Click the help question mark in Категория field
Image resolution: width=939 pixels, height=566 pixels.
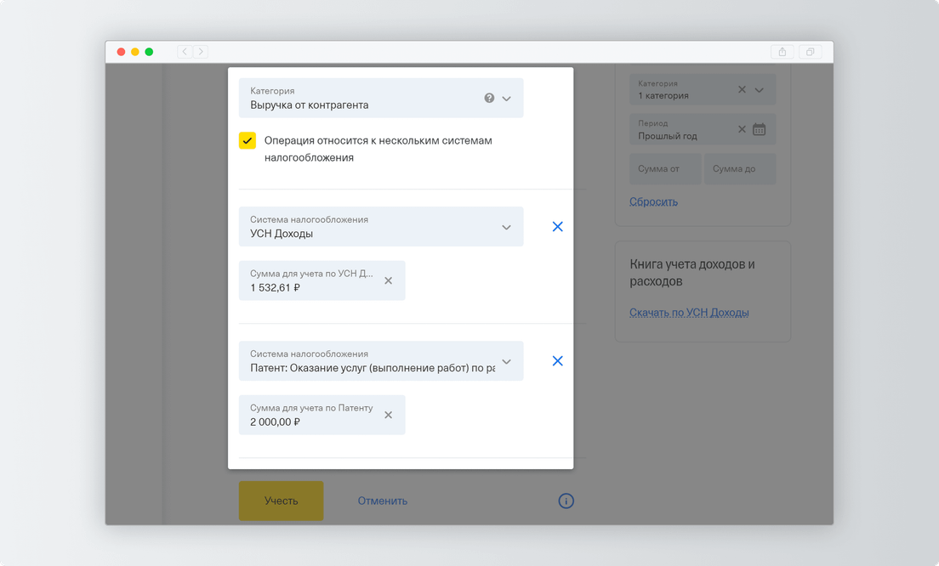click(489, 98)
